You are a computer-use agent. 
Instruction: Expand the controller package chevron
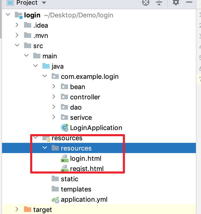[x=54, y=97]
